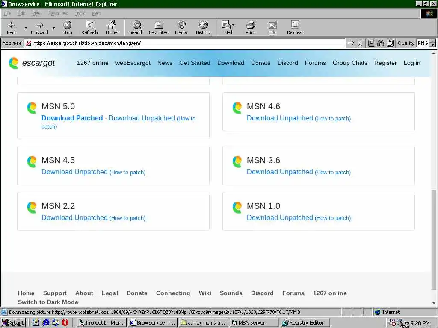Click Download Unpatched for MSN 3.6

[280, 172]
